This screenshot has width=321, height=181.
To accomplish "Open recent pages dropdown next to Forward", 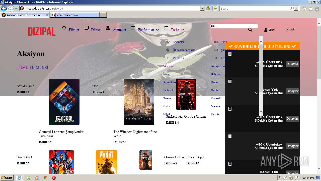I will tap(16, 9).
